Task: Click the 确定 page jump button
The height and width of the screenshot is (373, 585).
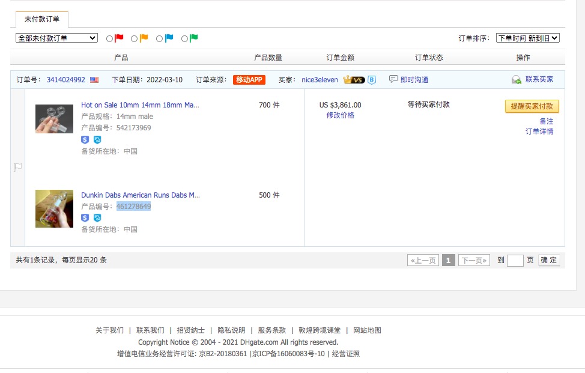Action: pyautogui.click(x=548, y=260)
